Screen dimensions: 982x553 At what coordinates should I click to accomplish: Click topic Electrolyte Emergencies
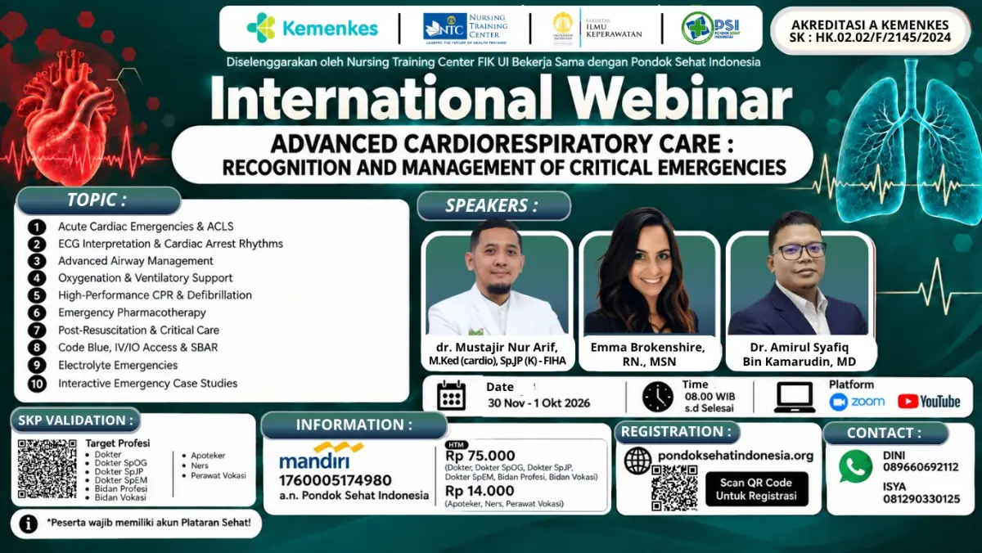coord(117,366)
